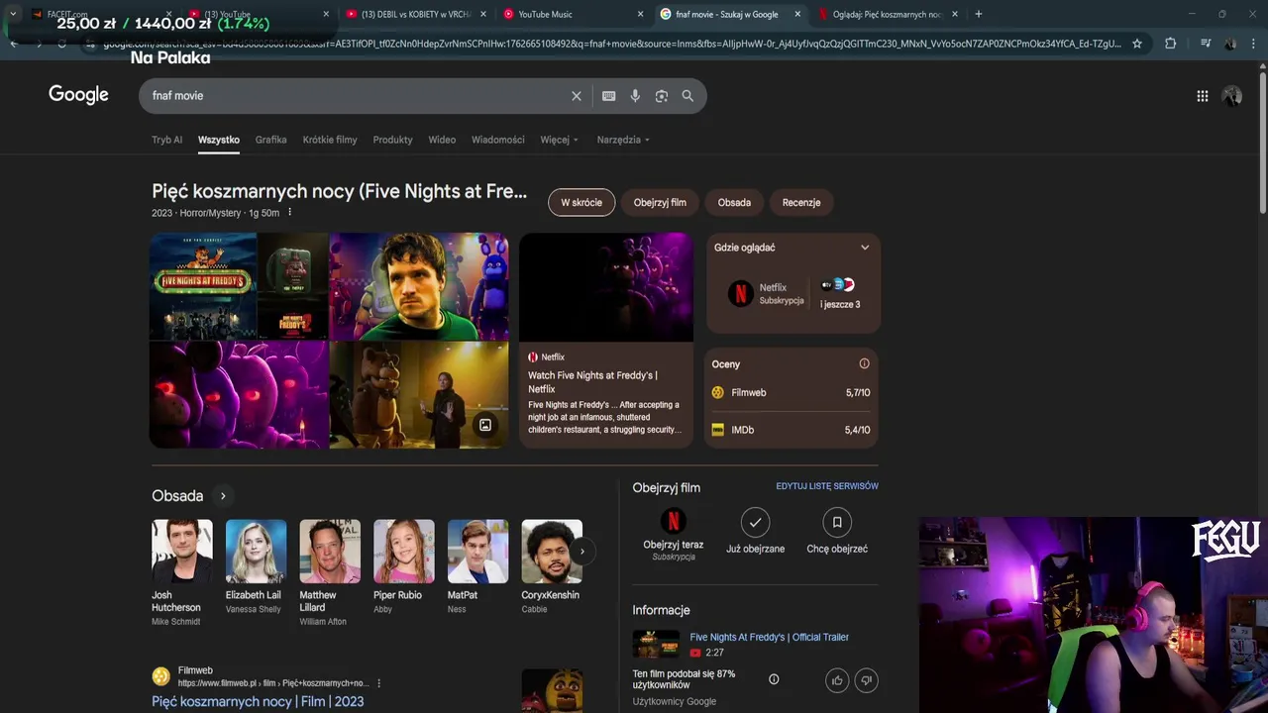
Task: Open the Google account profile avatar
Action: coord(1232,96)
